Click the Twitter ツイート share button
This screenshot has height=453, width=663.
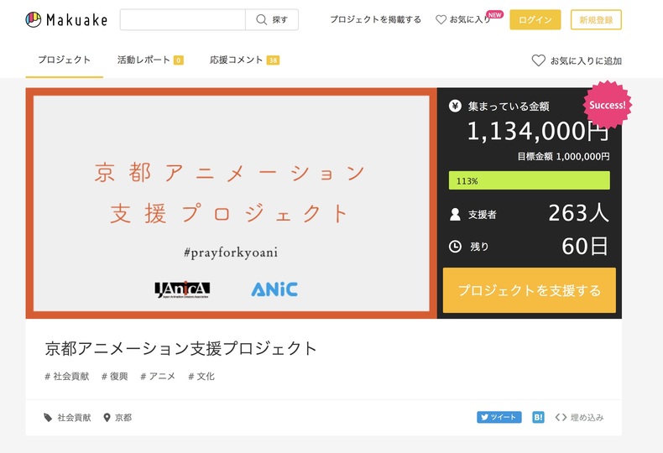[499, 417]
